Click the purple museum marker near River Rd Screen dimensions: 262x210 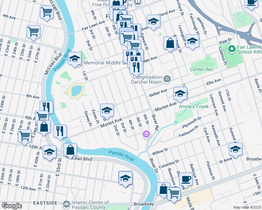click(x=146, y=134)
